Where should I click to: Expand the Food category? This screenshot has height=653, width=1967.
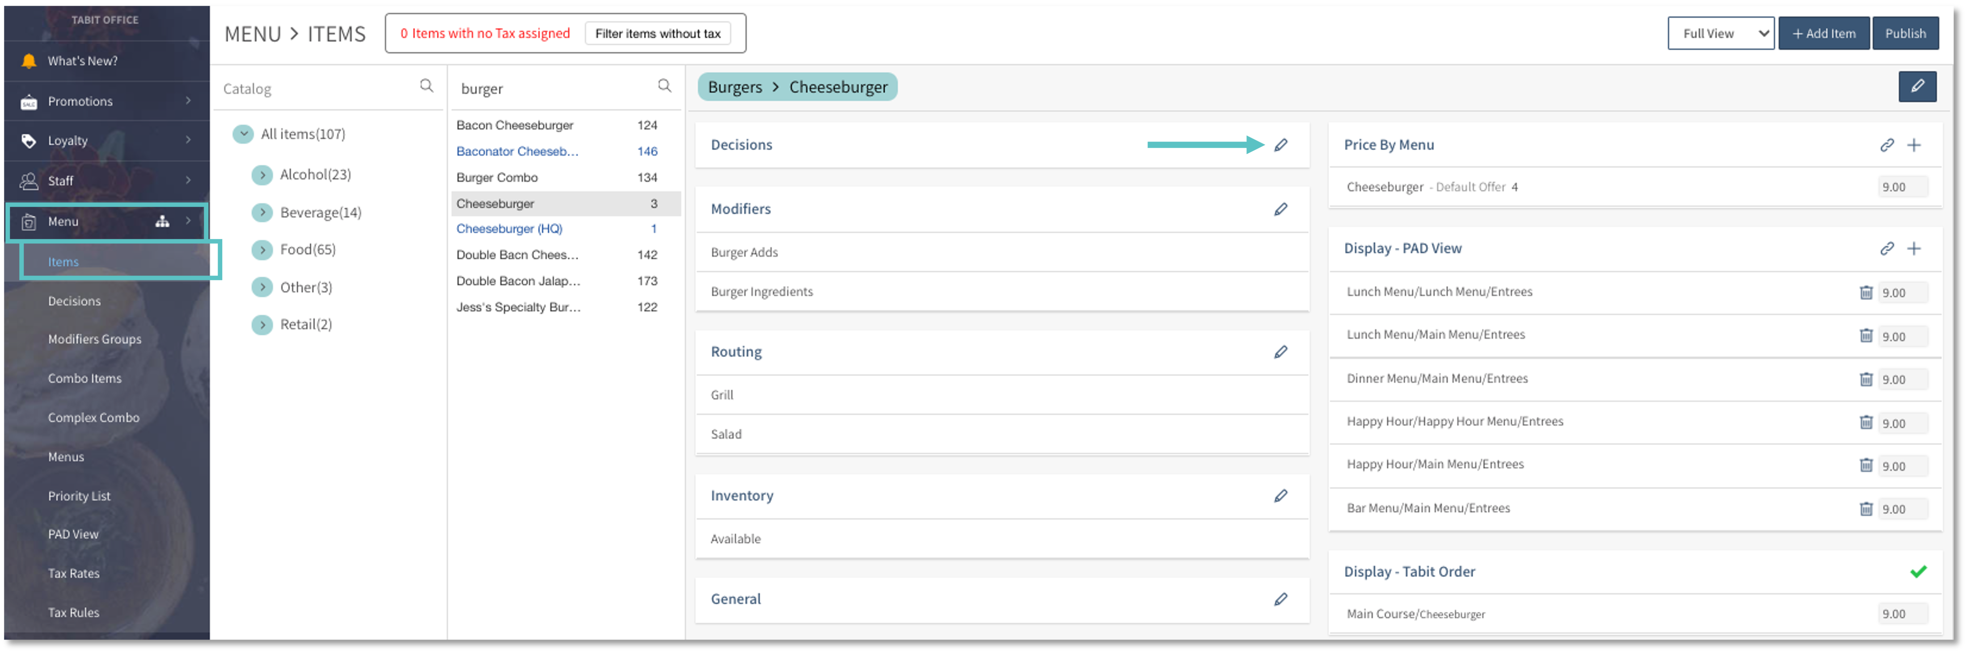(262, 249)
